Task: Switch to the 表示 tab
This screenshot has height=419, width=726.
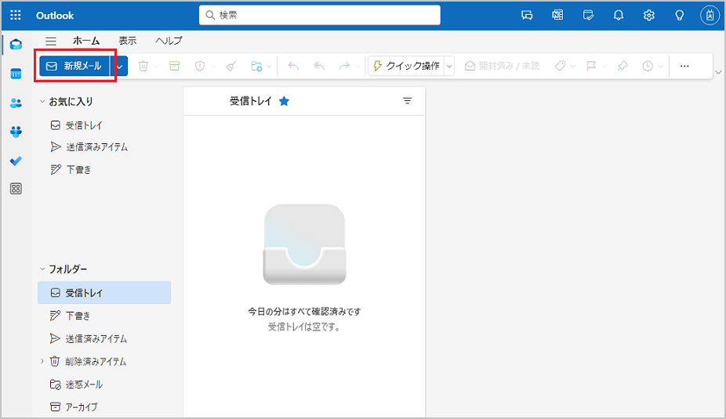Action: pos(127,41)
